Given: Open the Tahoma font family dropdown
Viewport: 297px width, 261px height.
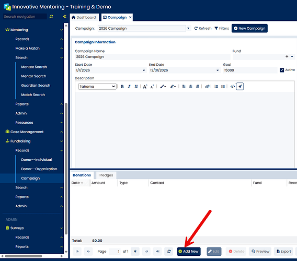Looking at the screenshot, I should (x=97, y=87).
